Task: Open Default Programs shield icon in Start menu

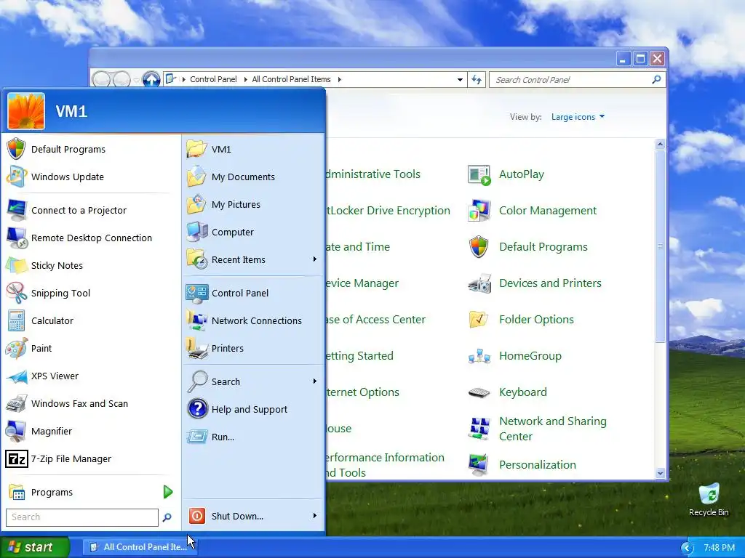Action: [x=16, y=149]
